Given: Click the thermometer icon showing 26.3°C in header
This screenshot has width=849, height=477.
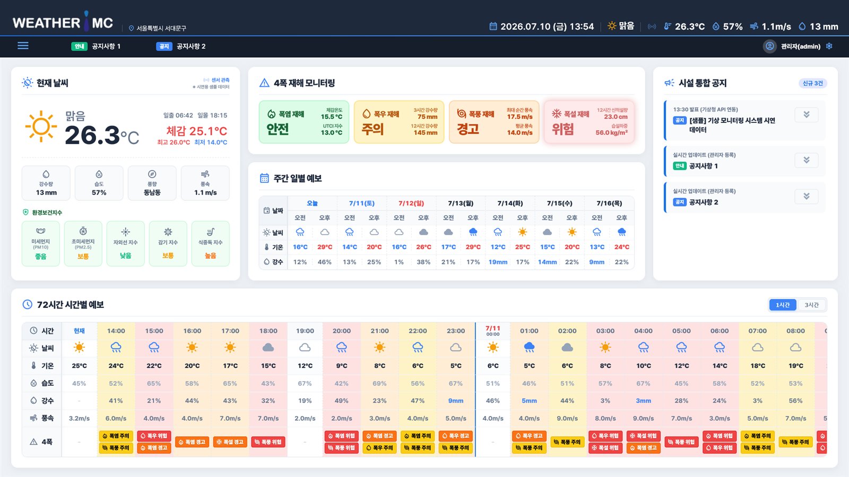Looking at the screenshot, I should 668,26.
